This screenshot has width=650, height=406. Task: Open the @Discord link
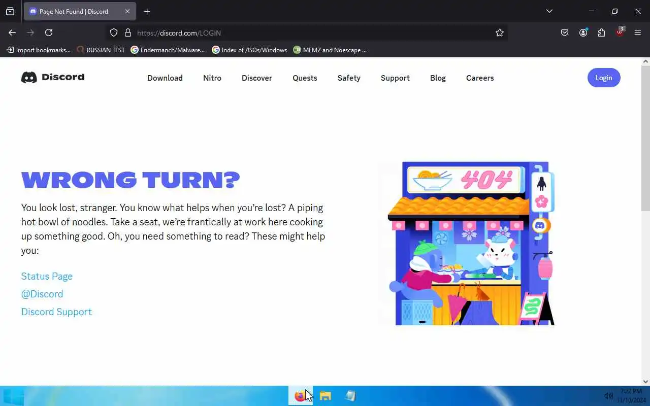(x=42, y=294)
